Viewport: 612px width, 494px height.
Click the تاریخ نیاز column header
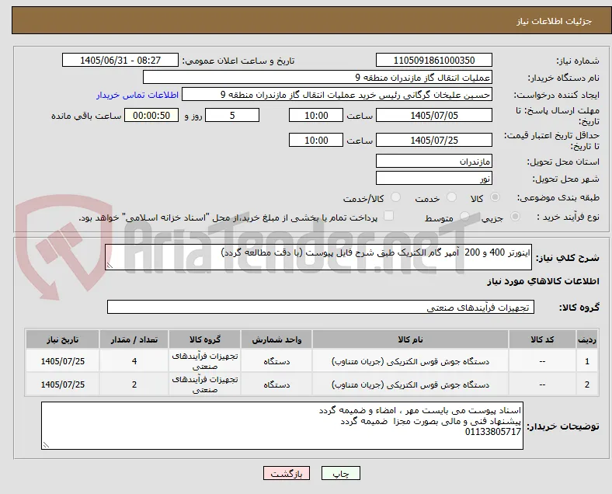(62, 339)
